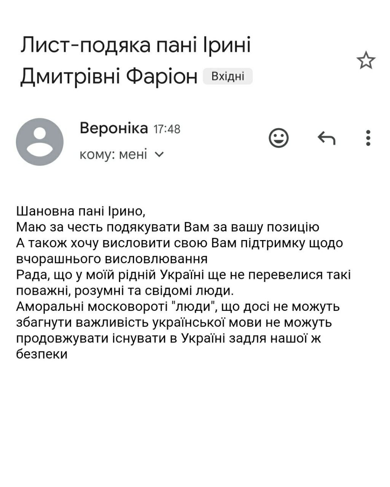Click the text "вчорашнього висловлювання"
Screen dimensions: 390x487
pyautogui.click(x=112, y=259)
